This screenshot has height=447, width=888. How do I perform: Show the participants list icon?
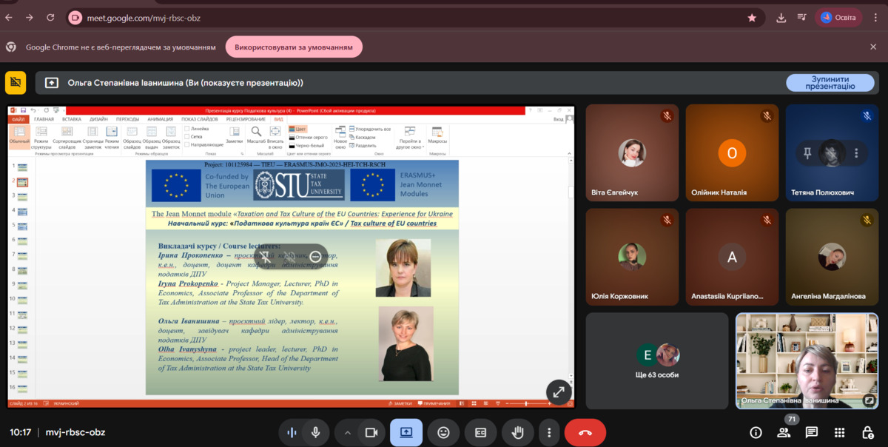(x=784, y=433)
